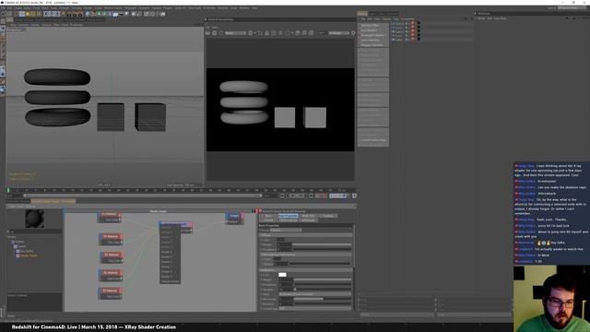
Task: Switch to the Multi-SSS tab
Action: coord(308,216)
